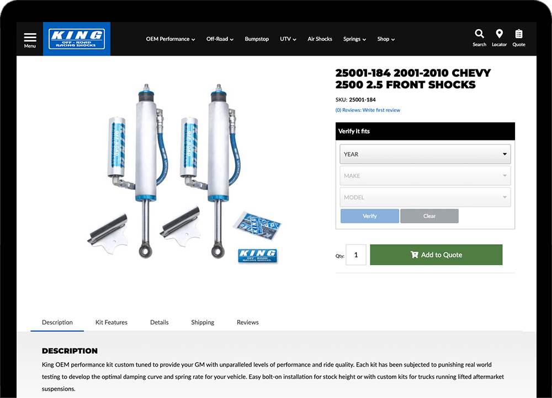This screenshot has height=398, width=552.
Task: Go to the Bumpstop page
Action: pyautogui.click(x=257, y=39)
